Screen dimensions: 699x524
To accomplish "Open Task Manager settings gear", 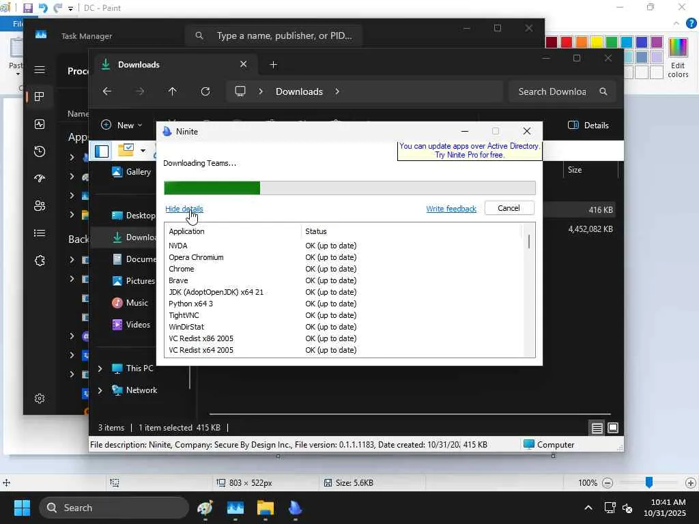I will tap(40, 398).
